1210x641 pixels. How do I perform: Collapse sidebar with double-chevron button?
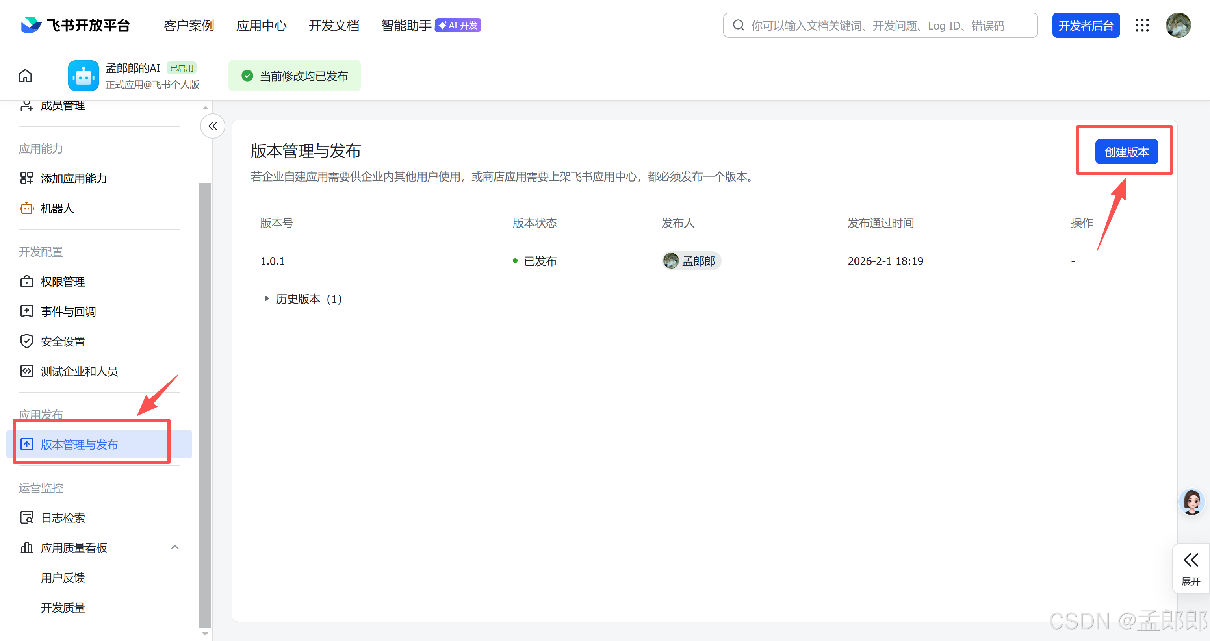(x=213, y=126)
